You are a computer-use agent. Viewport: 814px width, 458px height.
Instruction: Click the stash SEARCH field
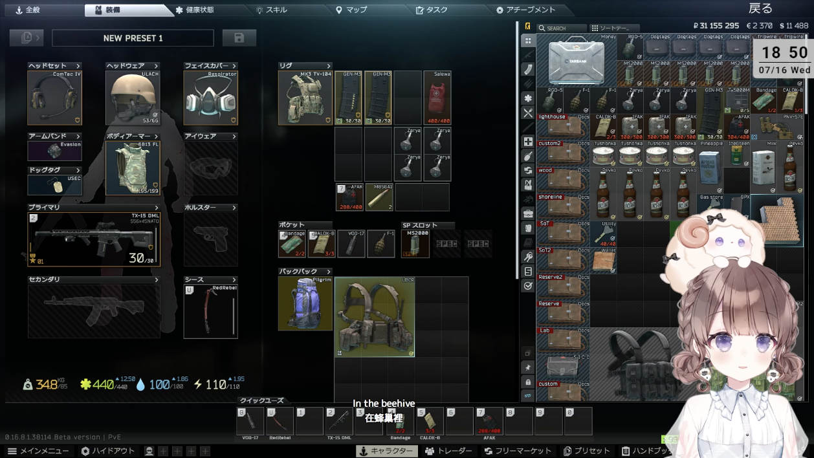tap(561, 28)
